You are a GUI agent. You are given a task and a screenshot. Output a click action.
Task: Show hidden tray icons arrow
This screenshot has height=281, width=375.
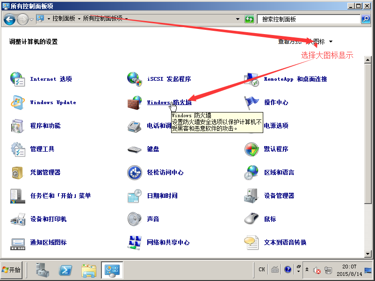(307, 270)
